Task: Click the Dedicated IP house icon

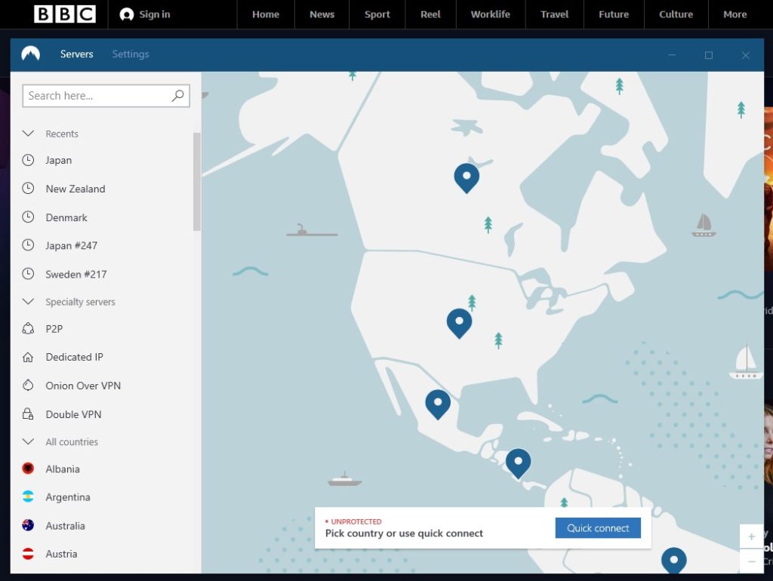Action: pos(28,357)
